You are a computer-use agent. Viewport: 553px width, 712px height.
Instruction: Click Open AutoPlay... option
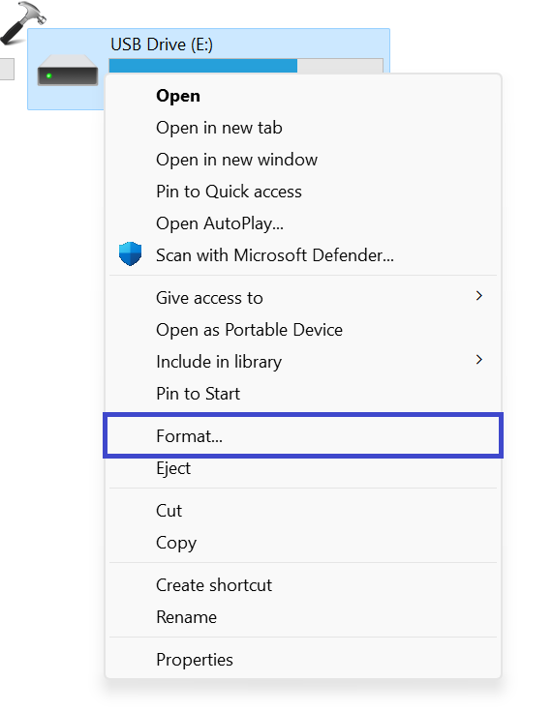click(303, 223)
